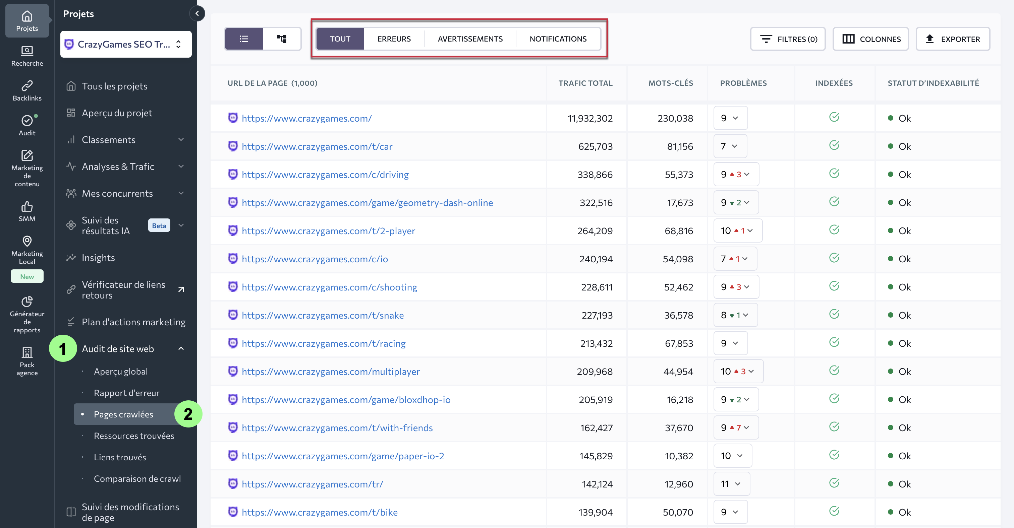Open the Backlinks chain icon

pyautogui.click(x=27, y=85)
